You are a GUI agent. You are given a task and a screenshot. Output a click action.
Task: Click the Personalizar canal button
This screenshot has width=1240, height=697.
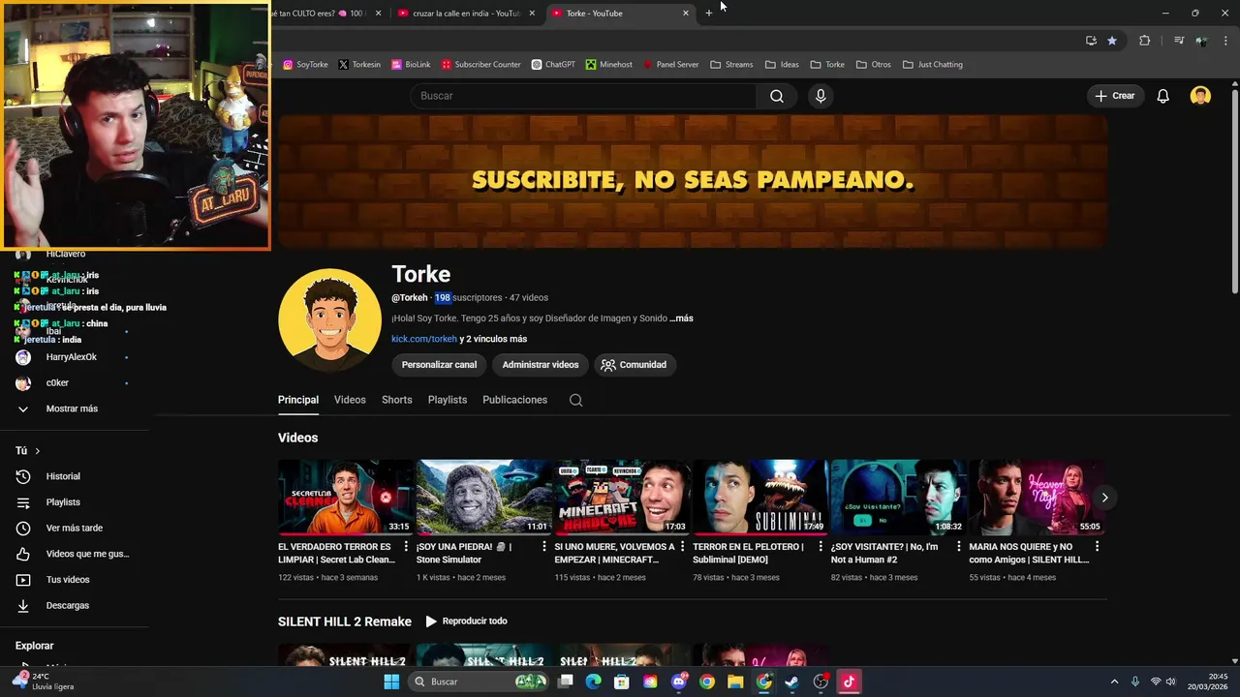coord(439,365)
